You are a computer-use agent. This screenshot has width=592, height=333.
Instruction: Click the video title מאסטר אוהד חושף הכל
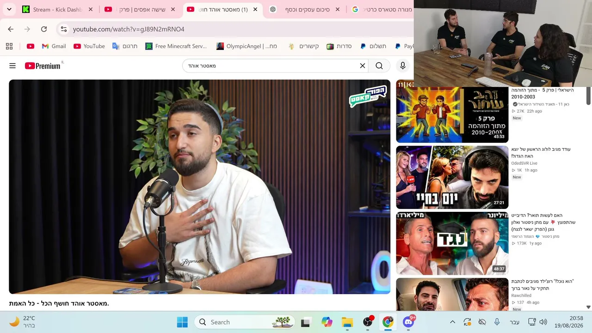pyautogui.click(x=59, y=303)
